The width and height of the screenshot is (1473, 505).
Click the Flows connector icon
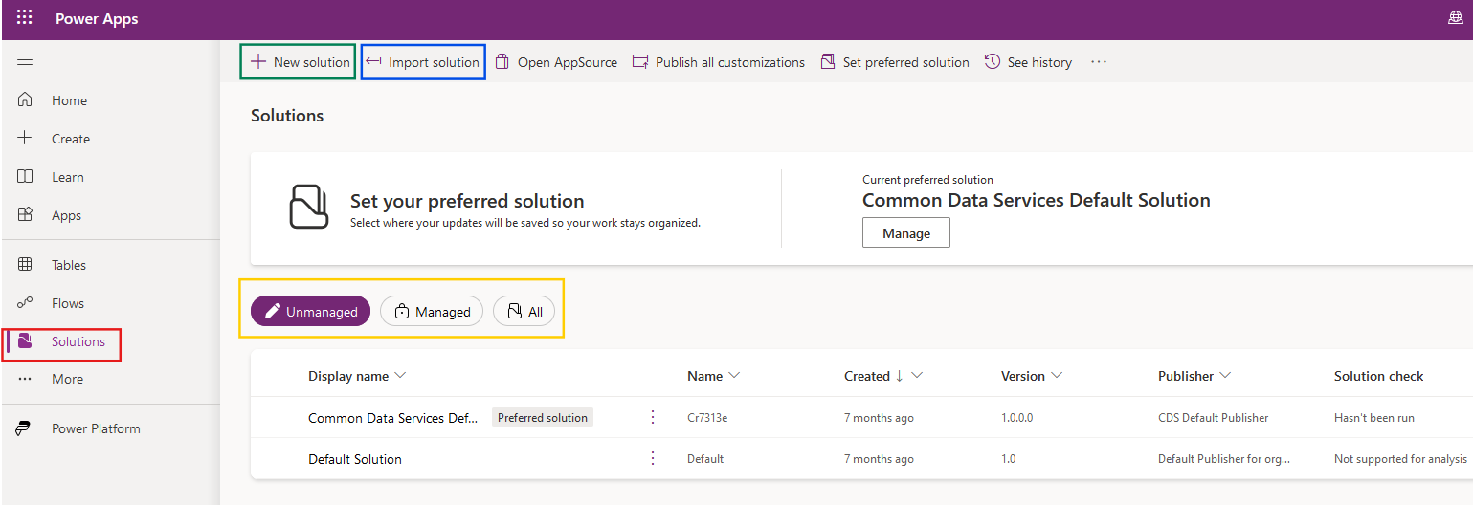tap(25, 303)
